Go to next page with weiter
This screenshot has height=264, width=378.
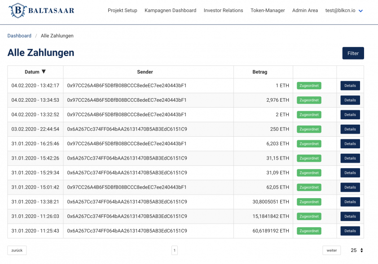[331, 250]
